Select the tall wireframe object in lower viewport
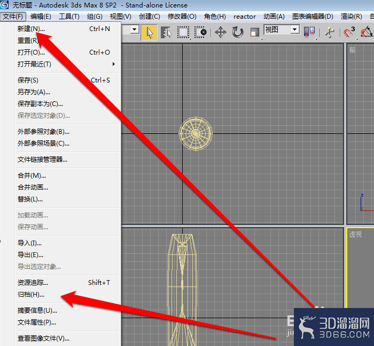Viewport: 374px width, 346px height. pos(182,290)
